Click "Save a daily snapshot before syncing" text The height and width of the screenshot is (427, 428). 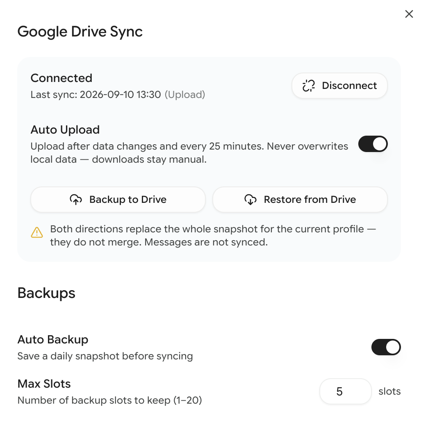(105, 357)
